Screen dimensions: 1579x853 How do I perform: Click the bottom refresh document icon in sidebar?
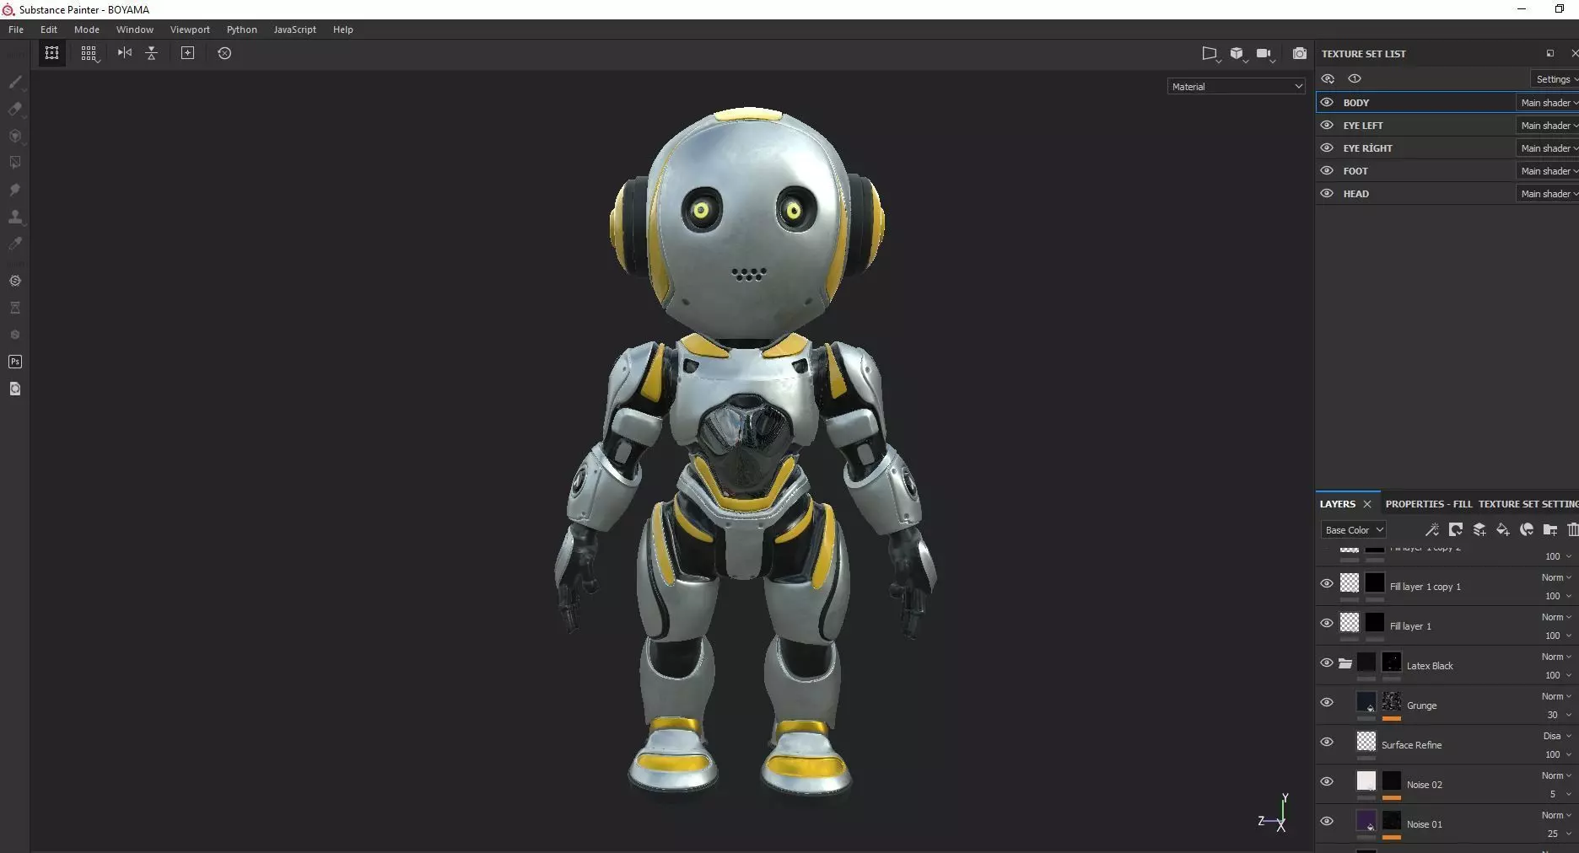(x=15, y=389)
